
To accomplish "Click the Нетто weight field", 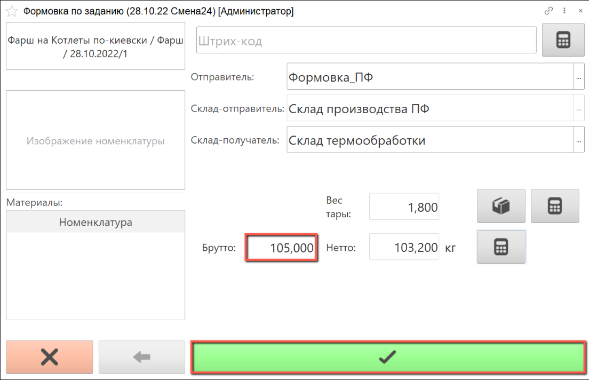I will pos(404,248).
